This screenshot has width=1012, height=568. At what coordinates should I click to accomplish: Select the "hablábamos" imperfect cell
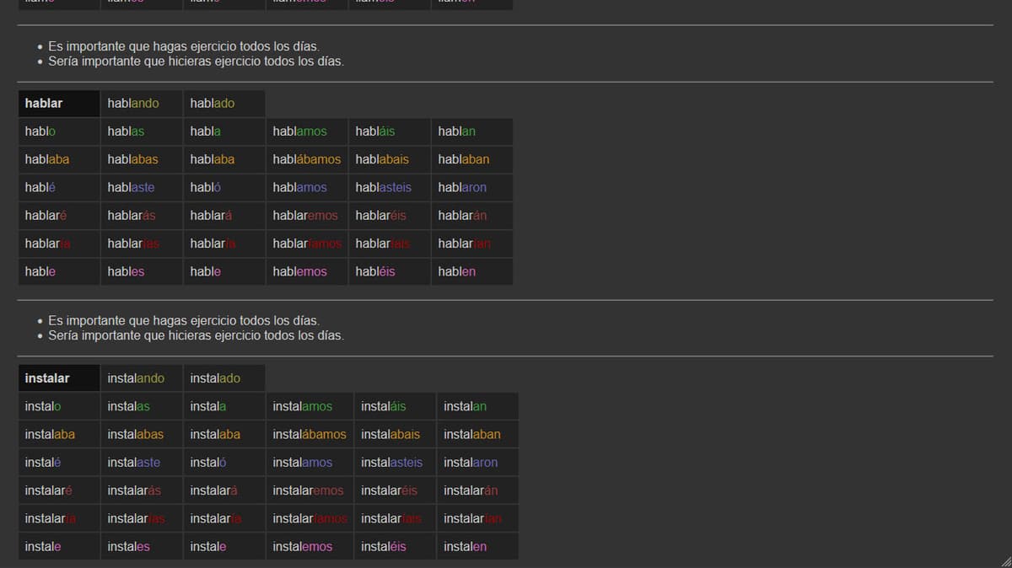307,159
